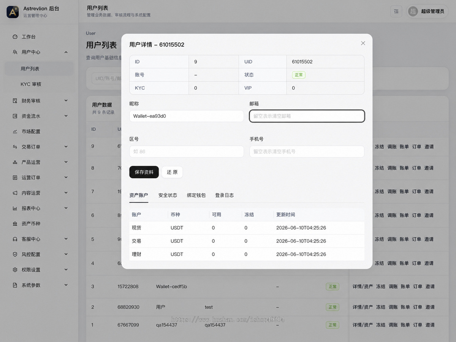
Task: Click the 理财 account row
Action: pyautogui.click(x=247, y=254)
